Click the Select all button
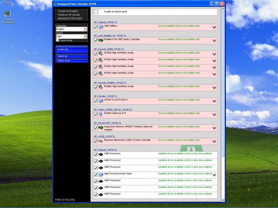This screenshot has height=208, width=278. point(72,56)
